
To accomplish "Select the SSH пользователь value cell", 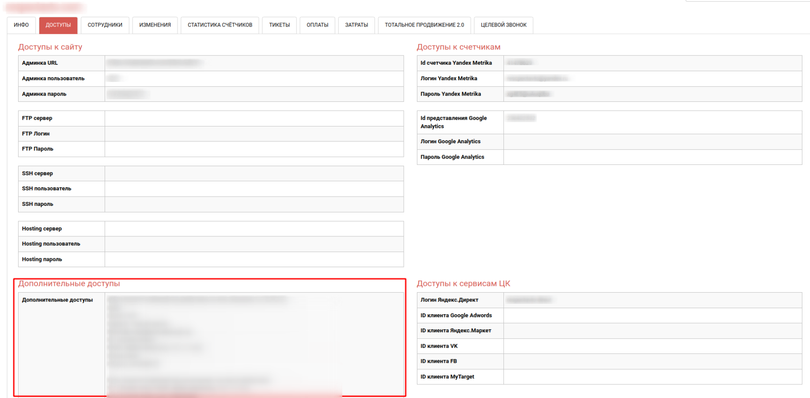I will point(254,189).
